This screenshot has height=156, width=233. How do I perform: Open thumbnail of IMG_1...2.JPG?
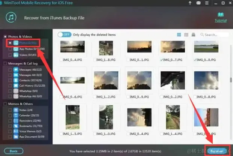pos(106,80)
